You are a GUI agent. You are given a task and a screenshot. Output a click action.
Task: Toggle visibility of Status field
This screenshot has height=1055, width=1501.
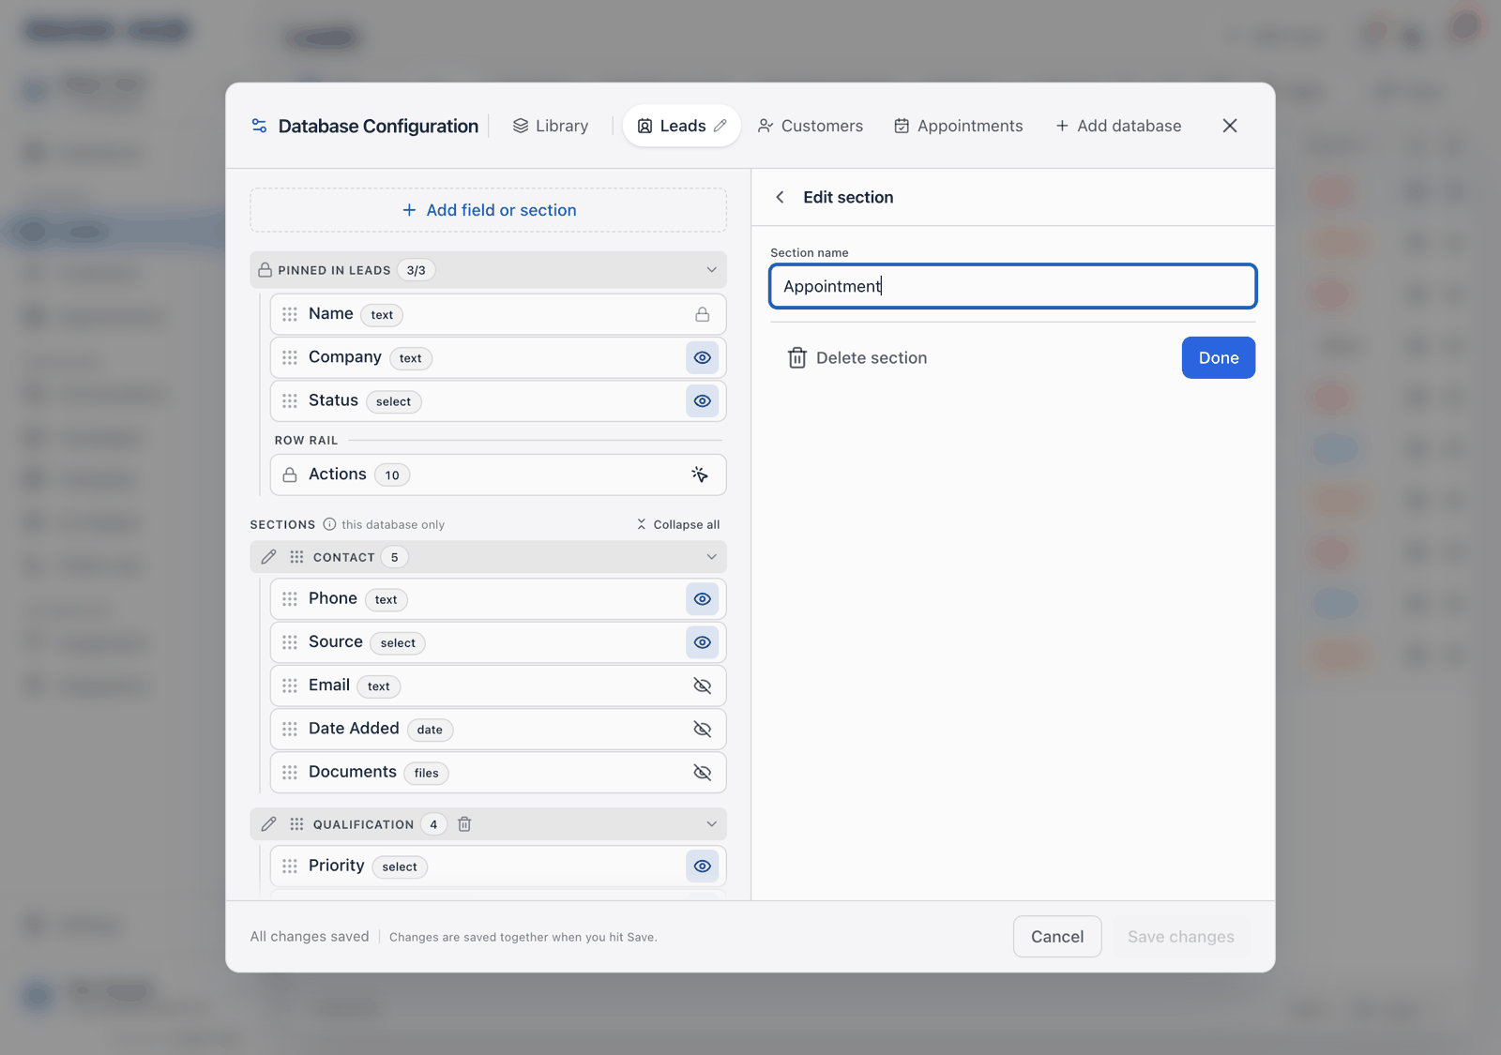(x=702, y=400)
